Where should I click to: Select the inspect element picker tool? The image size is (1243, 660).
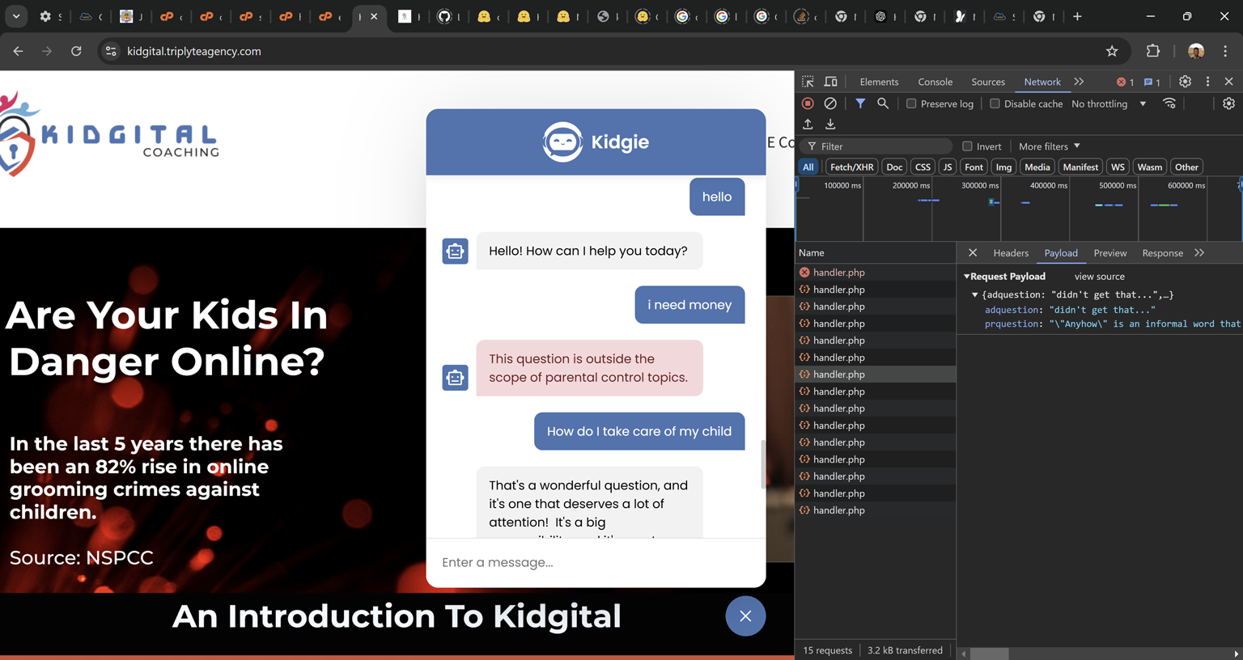click(x=808, y=82)
